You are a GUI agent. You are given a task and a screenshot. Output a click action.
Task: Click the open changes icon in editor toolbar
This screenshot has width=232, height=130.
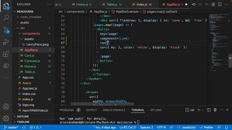point(213,4)
